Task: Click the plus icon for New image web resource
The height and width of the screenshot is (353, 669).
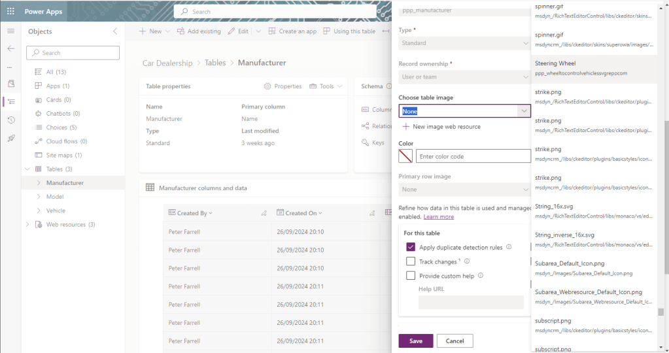Action: pyautogui.click(x=405, y=127)
